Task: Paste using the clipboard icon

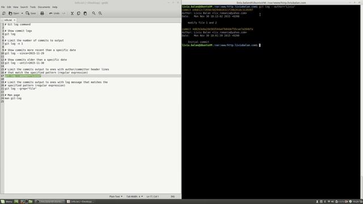Action: tap(85, 14)
